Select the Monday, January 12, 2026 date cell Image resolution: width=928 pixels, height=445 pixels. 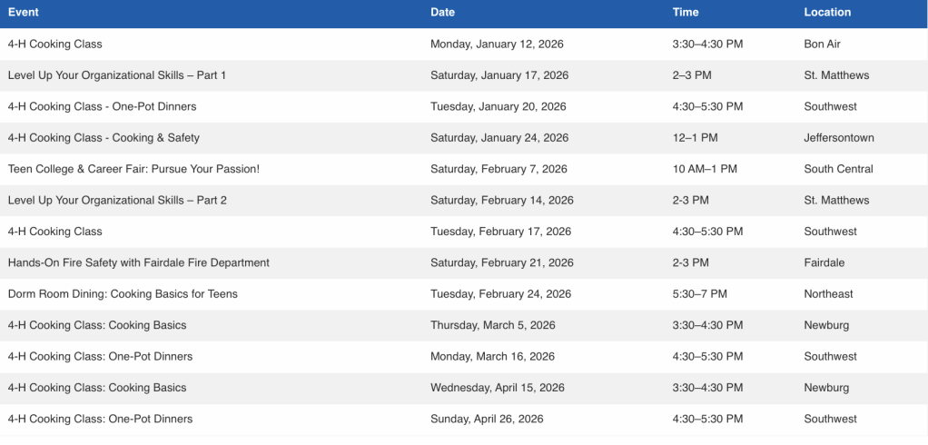[497, 44]
